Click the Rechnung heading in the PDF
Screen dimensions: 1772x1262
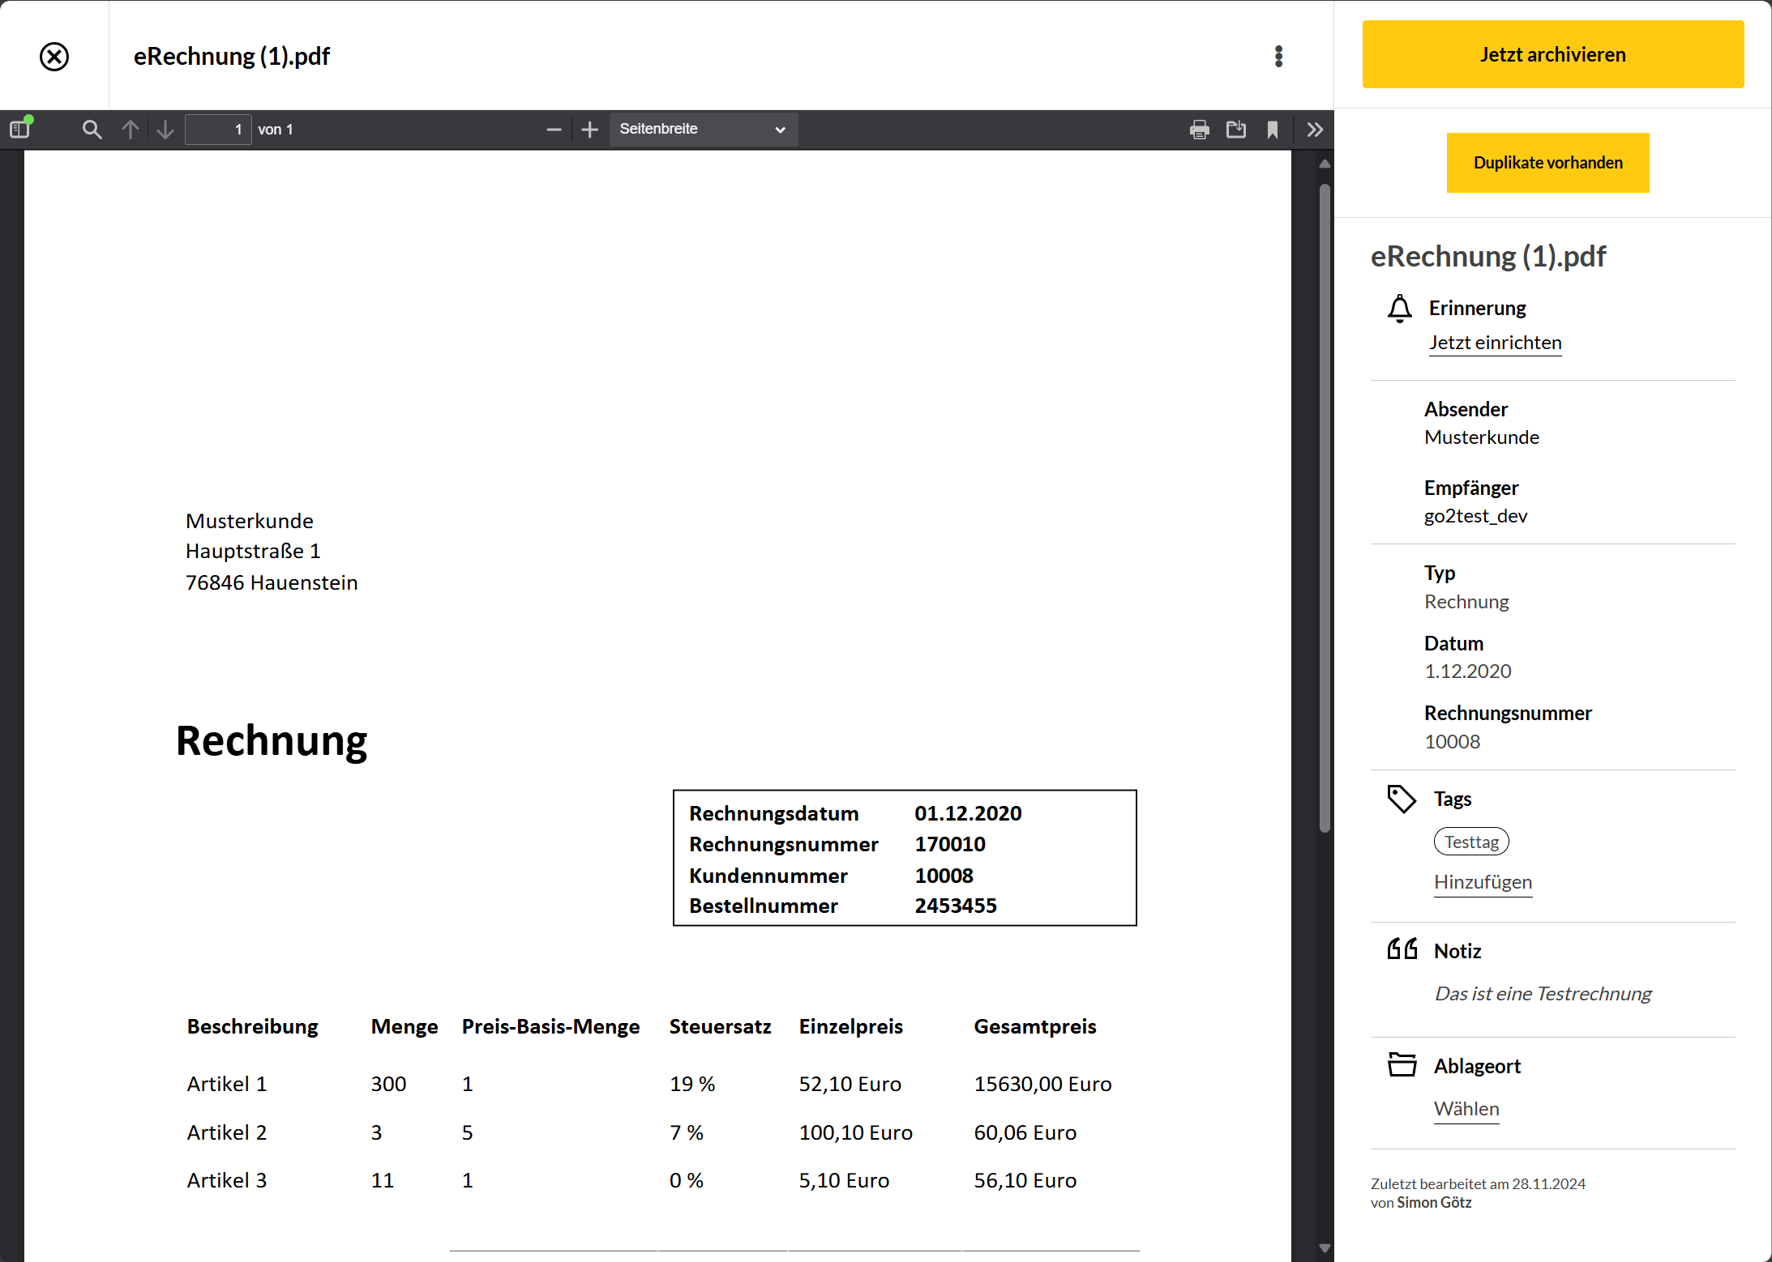272,741
